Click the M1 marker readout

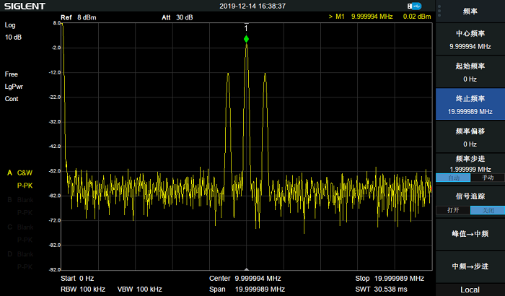tap(379, 17)
